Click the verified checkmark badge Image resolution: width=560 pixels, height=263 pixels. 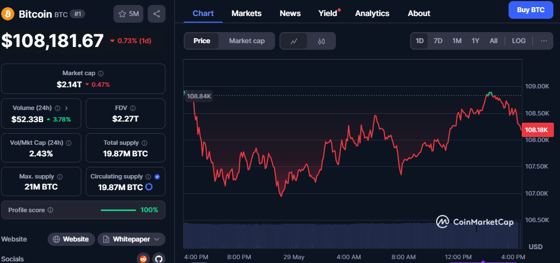pos(158,176)
